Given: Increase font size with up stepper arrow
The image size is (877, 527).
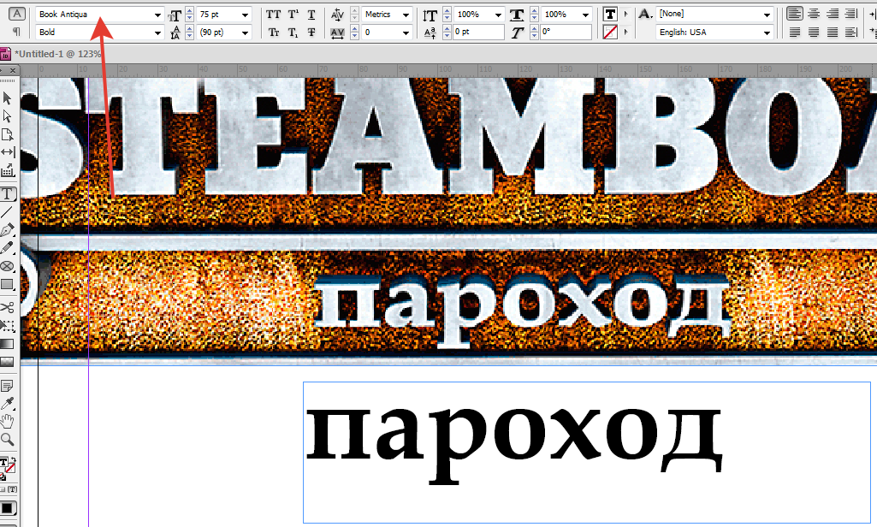Looking at the screenshot, I should (x=190, y=11).
